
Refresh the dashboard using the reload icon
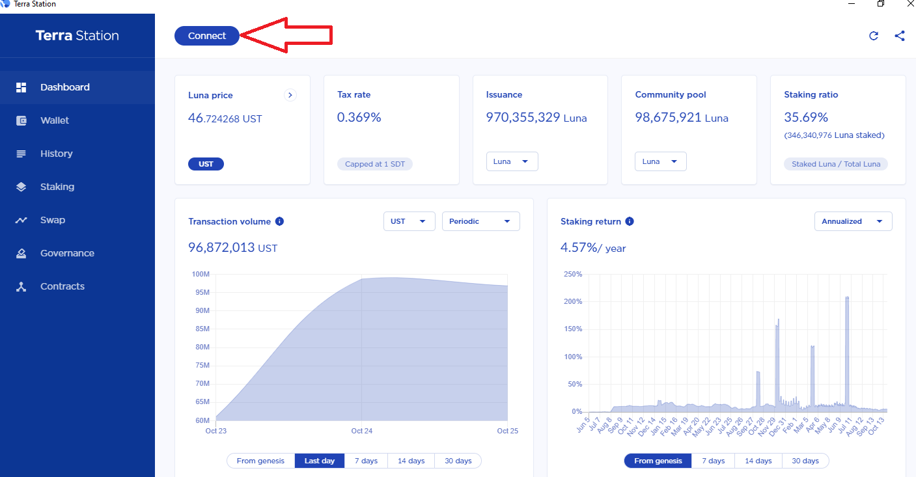[x=874, y=36]
